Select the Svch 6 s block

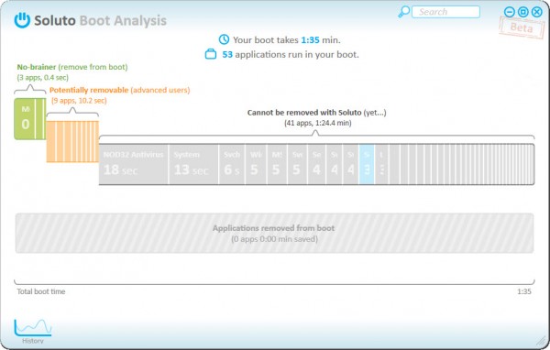point(232,164)
